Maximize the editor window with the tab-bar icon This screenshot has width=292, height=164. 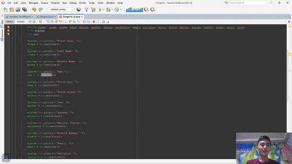pyautogui.click(x=289, y=16)
